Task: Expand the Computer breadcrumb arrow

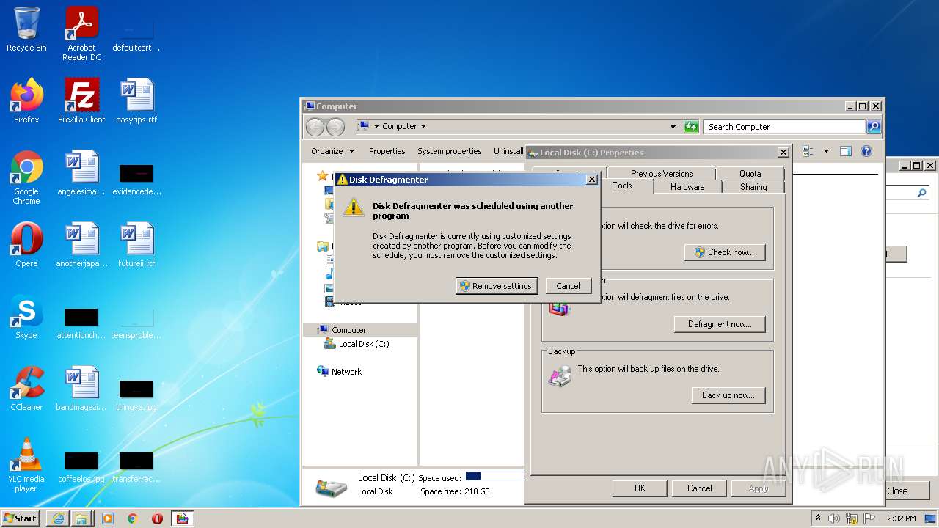Action: coord(423,126)
